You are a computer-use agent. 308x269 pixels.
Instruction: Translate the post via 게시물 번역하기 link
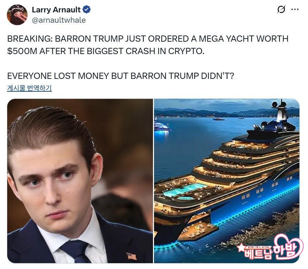click(29, 87)
